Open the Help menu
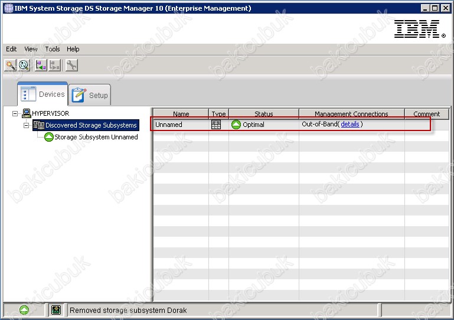454x320 pixels. coord(73,49)
